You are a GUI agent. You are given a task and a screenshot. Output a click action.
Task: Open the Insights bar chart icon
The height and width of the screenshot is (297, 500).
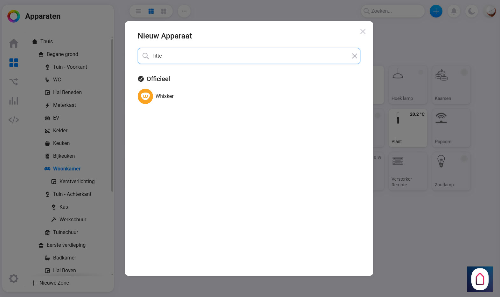pyautogui.click(x=14, y=101)
